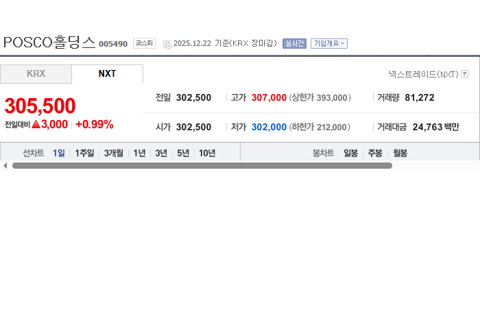Open the 기업개요 dropdown

pos(329,43)
